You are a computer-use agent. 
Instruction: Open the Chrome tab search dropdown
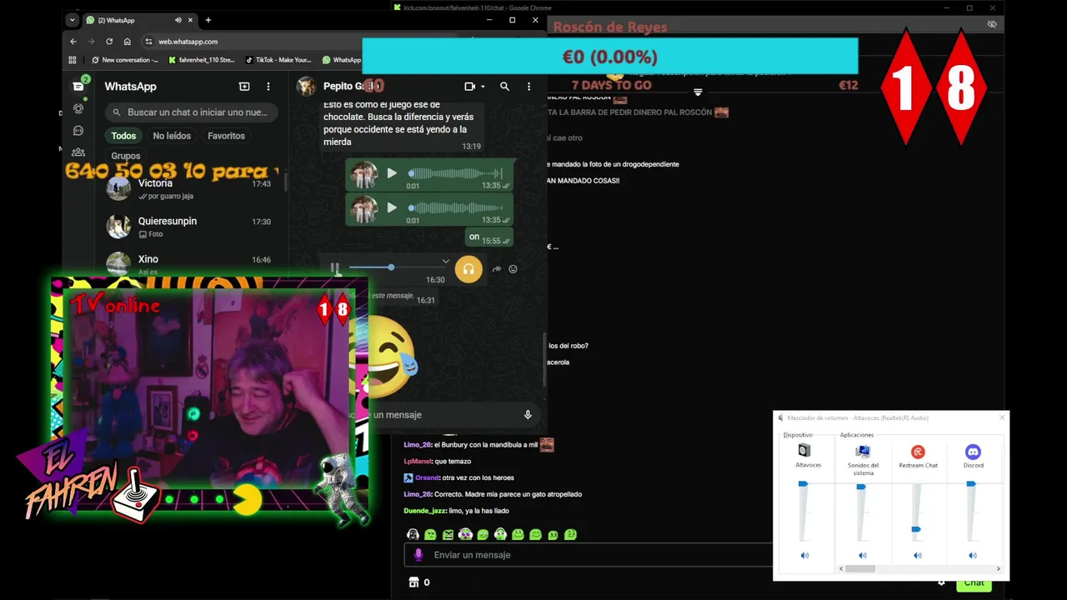73,20
